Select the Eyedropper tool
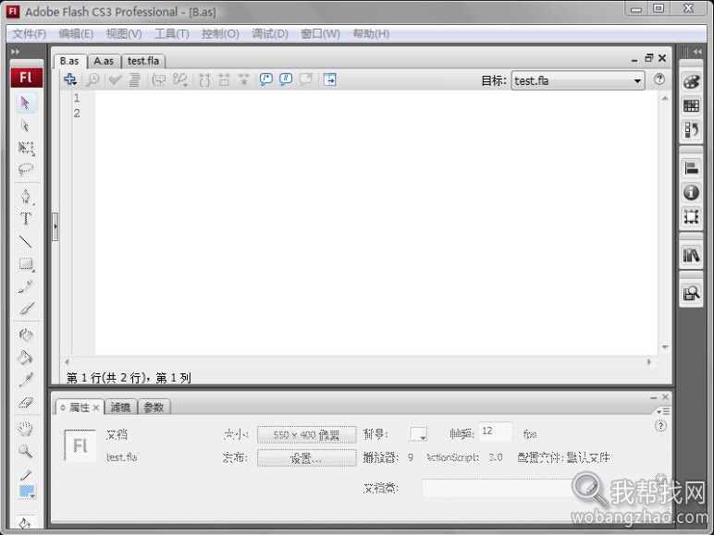714x535 pixels. tap(26, 380)
